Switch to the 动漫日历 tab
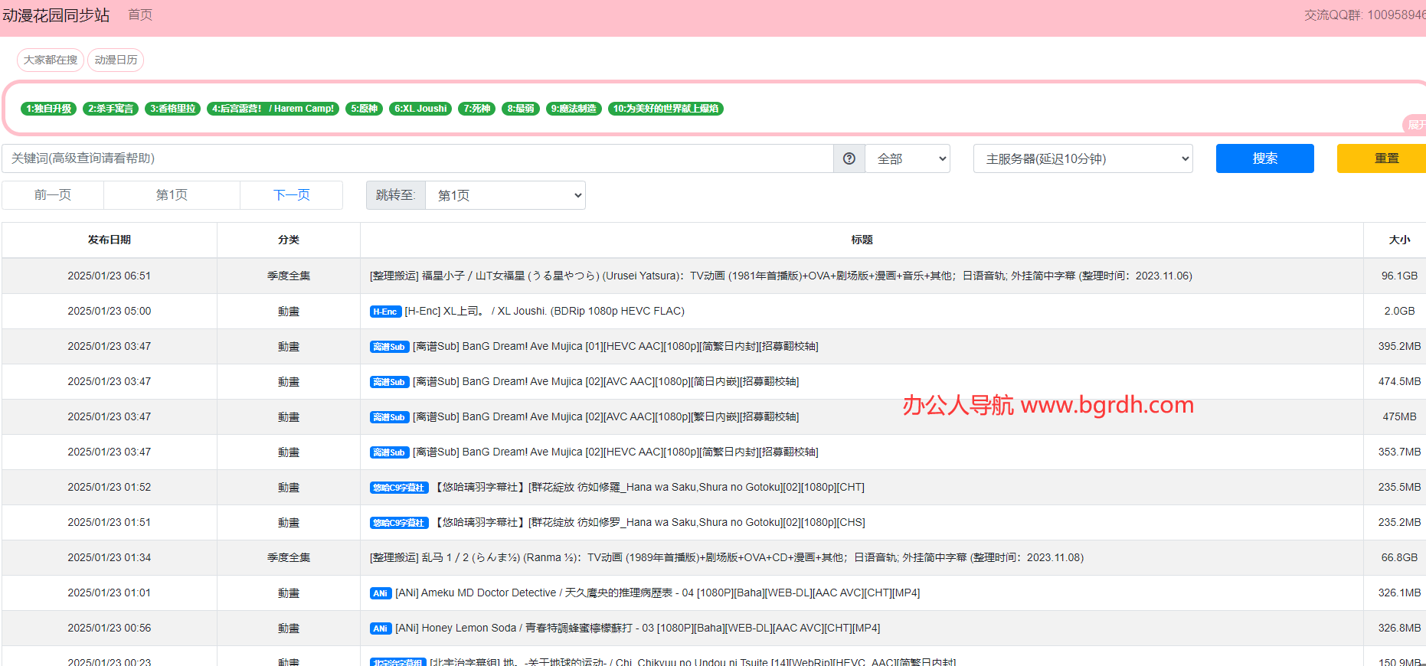Image resolution: width=1426 pixels, height=666 pixels. 116,60
